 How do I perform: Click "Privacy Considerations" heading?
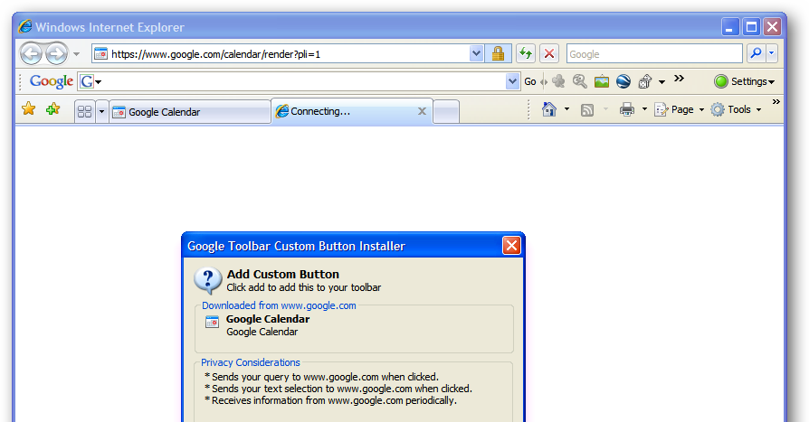coord(251,362)
